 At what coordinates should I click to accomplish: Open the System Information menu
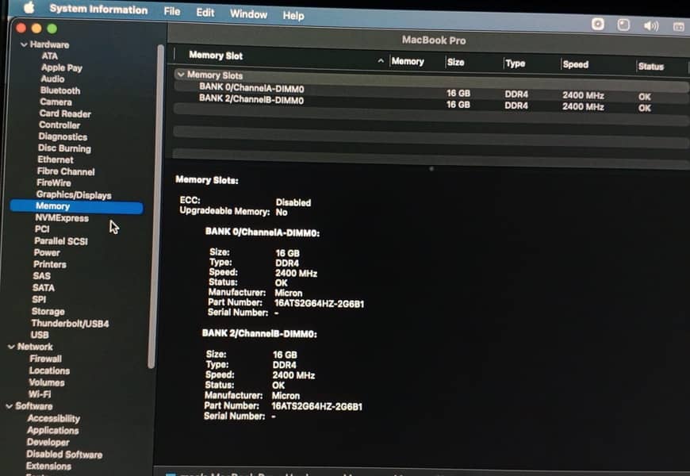[x=98, y=10]
